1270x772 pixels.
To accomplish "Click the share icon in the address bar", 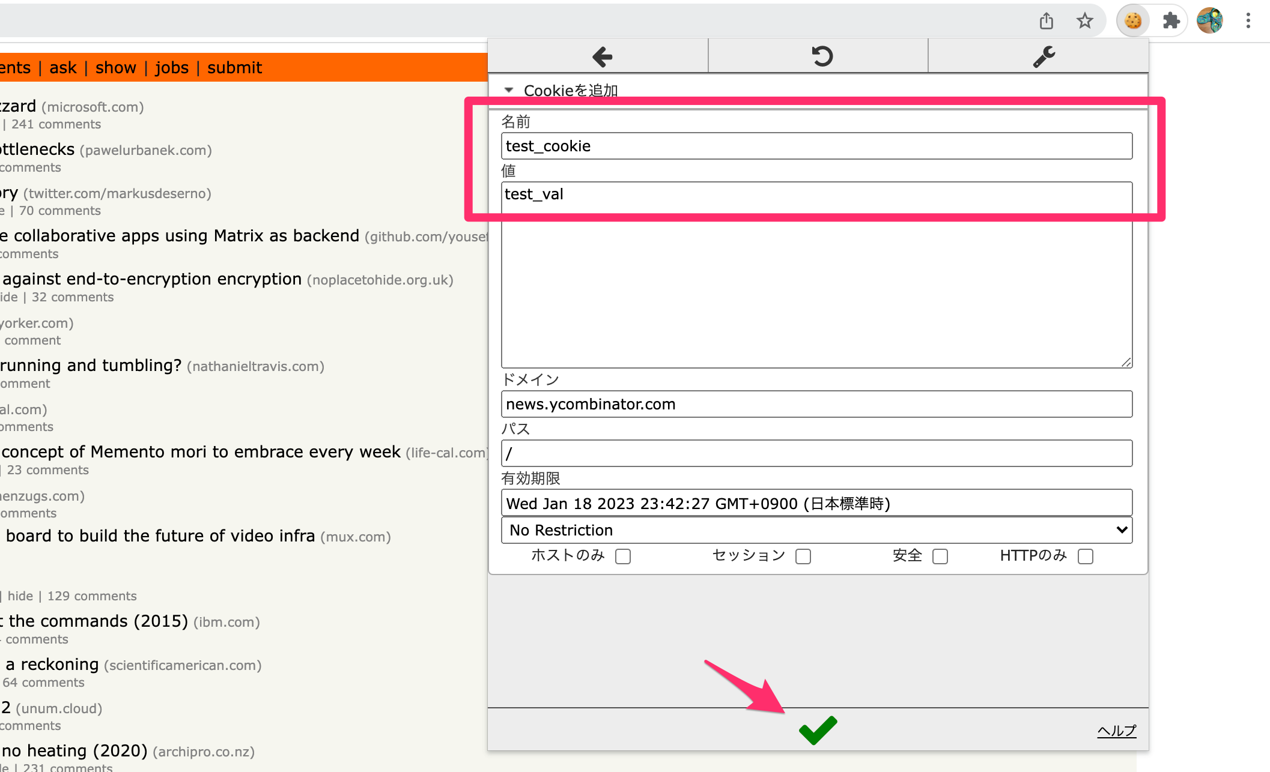I will pos(1047,21).
